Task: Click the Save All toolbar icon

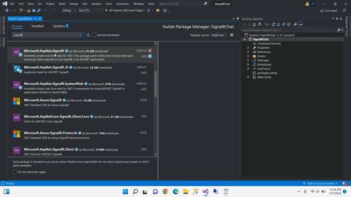Action: (39, 10)
